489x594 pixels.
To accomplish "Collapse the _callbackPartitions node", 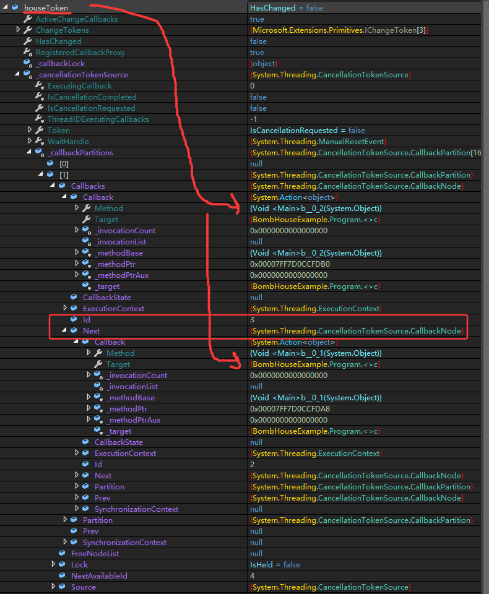I will click(x=30, y=153).
